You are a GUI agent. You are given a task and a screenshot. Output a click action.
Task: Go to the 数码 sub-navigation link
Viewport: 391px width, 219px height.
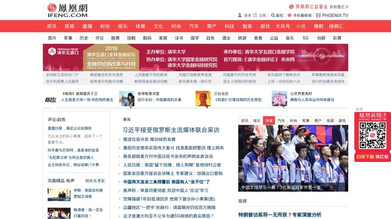click(147, 38)
